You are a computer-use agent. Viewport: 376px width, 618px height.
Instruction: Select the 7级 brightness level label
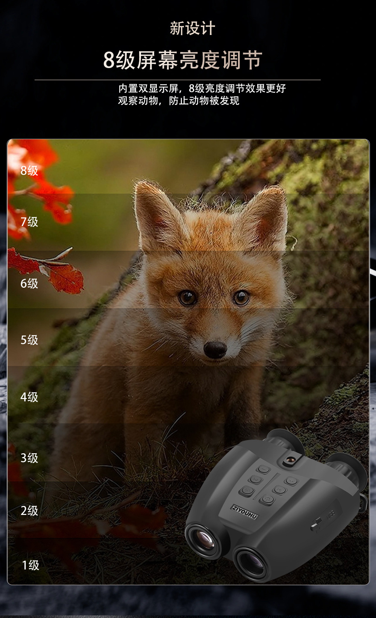point(29,222)
